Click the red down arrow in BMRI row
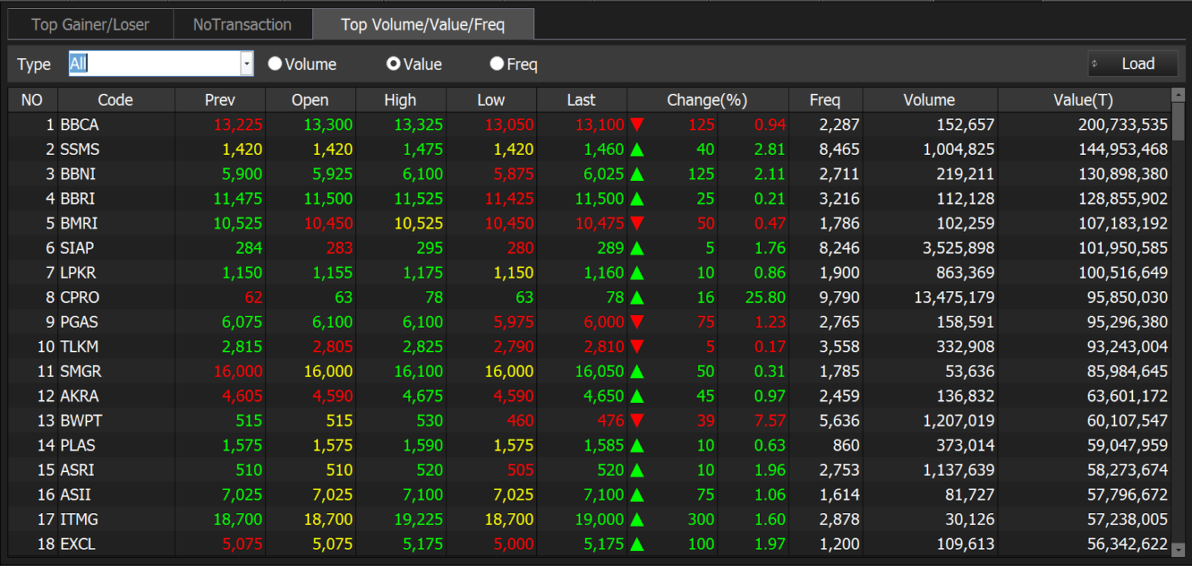The image size is (1192, 566). (637, 223)
